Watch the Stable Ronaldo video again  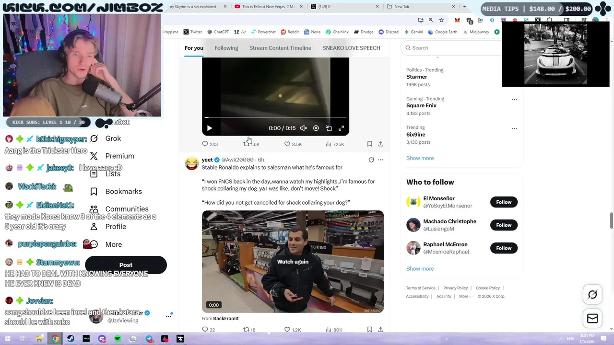tap(293, 262)
